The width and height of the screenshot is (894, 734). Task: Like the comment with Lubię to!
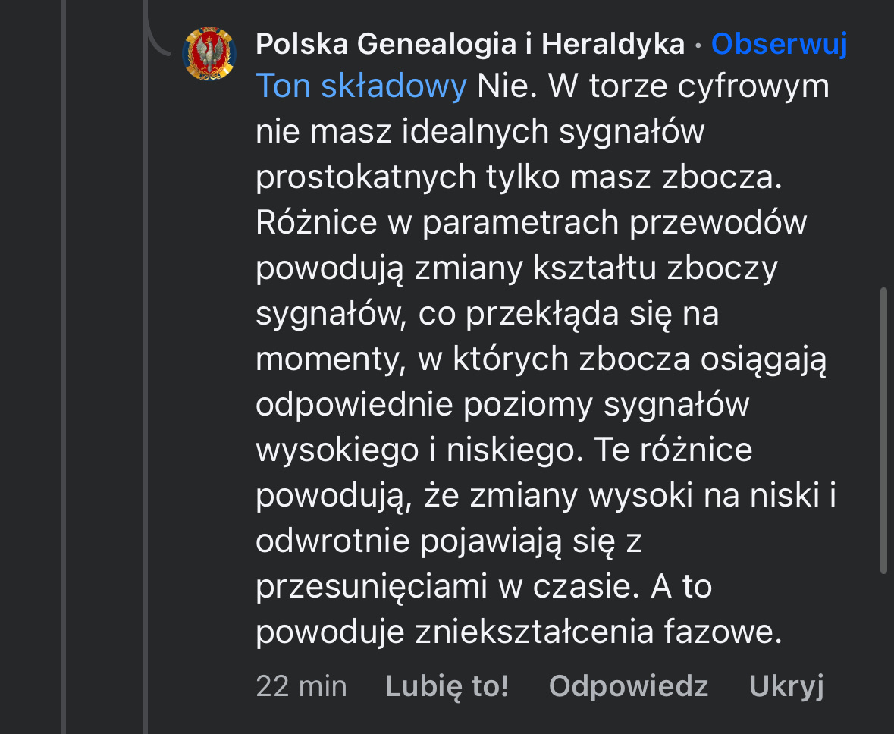pyautogui.click(x=447, y=686)
